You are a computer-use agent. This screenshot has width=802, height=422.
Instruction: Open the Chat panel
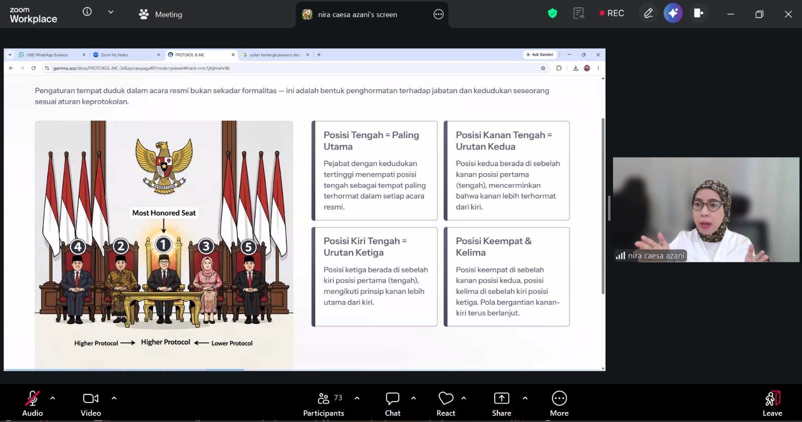pos(392,403)
